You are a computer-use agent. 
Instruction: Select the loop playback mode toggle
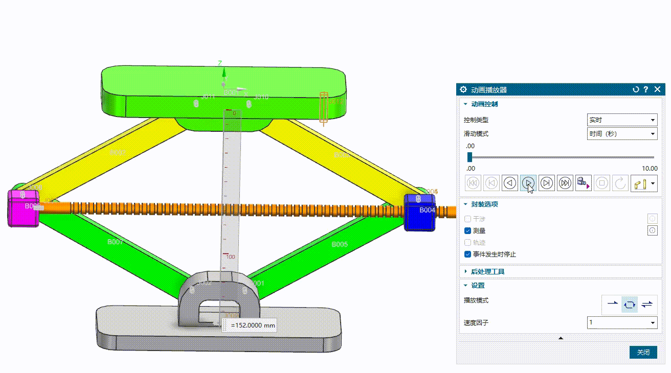pyautogui.click(x=630, y=304)
